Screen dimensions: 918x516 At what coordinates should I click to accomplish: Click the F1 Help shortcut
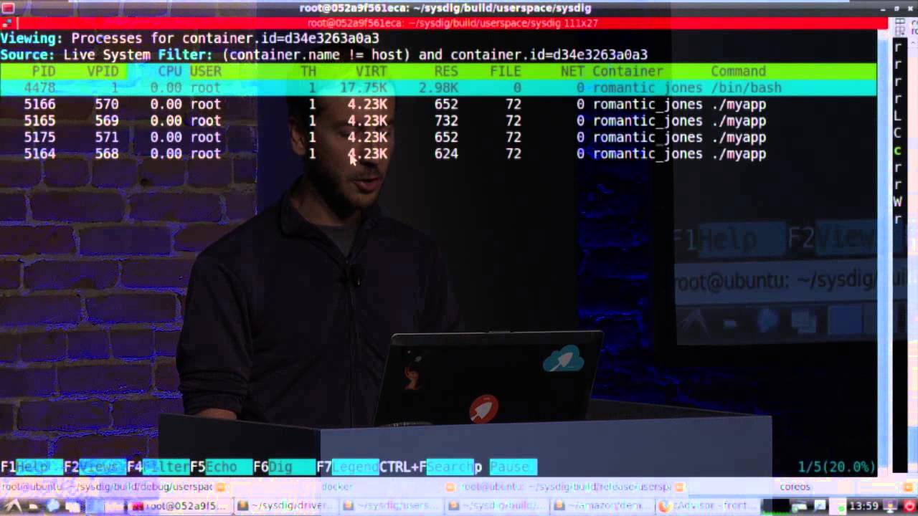pos(32,467)
